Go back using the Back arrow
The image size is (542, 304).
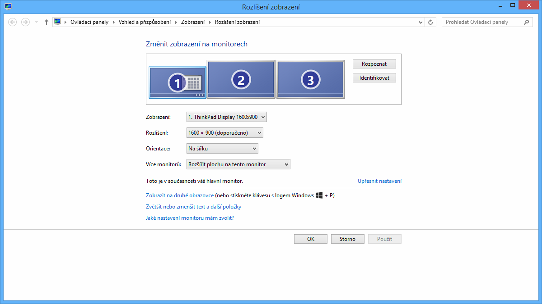point(13,22)
